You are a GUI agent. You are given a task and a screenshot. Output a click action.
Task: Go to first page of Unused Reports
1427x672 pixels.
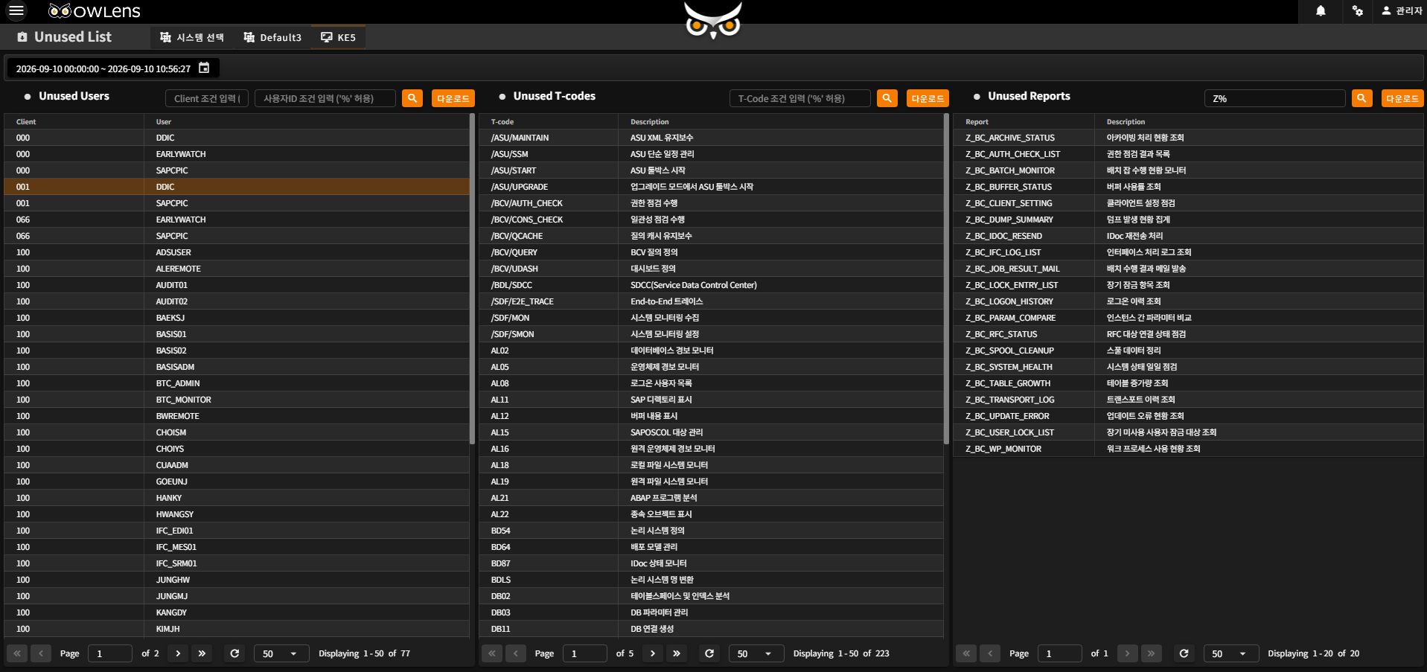point(966,653)
